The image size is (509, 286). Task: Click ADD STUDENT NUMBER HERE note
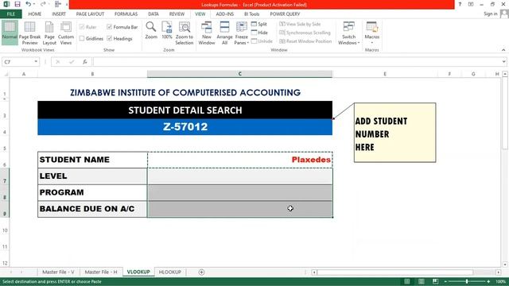[x=394, y=133]
